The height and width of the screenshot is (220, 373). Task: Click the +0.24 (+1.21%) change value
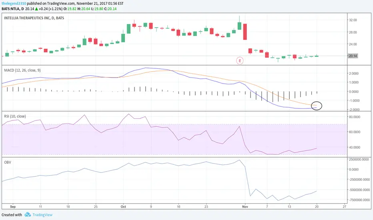point(51,9)
